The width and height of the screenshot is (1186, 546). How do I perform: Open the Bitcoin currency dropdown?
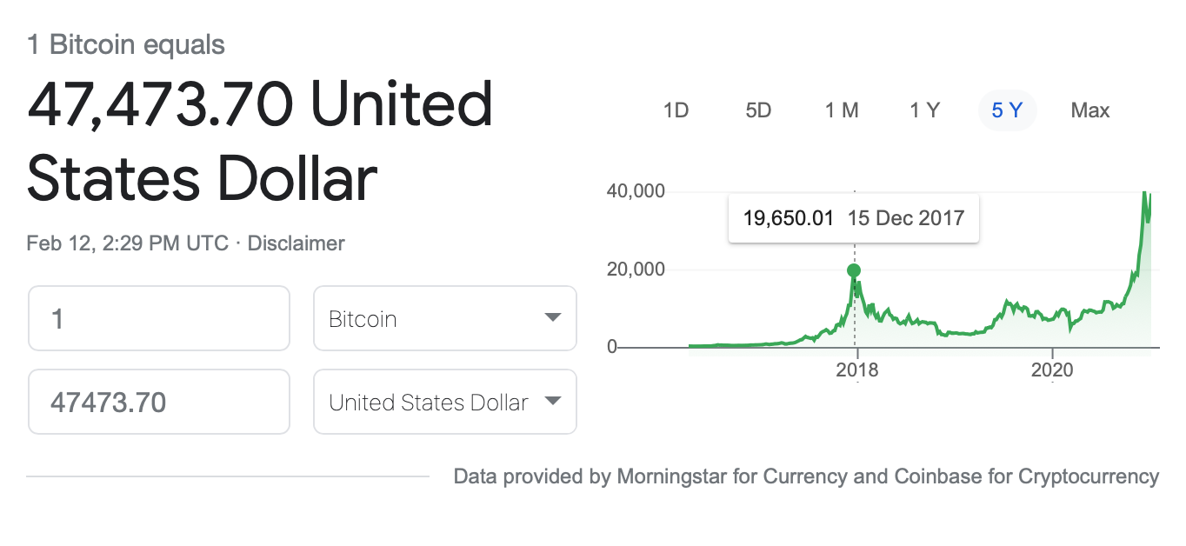[445, 318]
